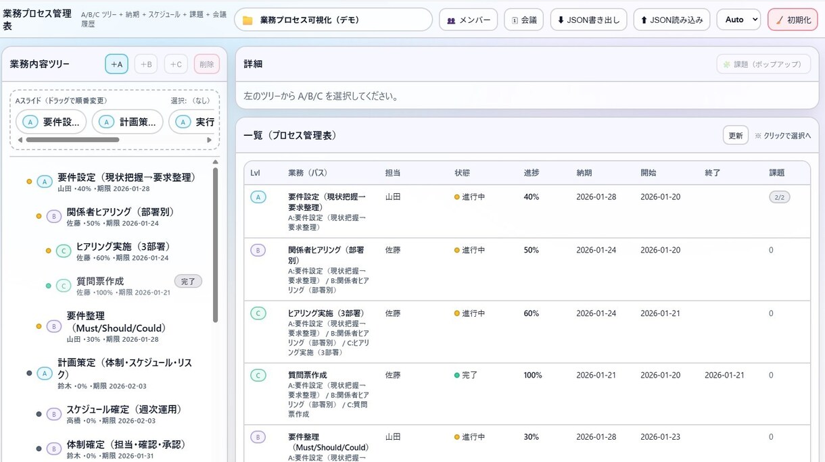Click the A-slide right scroll arrow
This screenshot has height=462, width=825.
pos(209,140)
